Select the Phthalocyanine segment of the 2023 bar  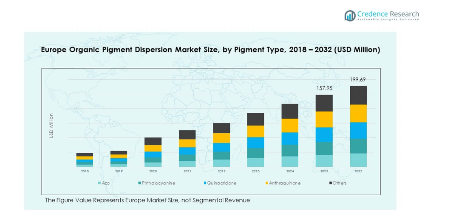[x=255, y=153]
